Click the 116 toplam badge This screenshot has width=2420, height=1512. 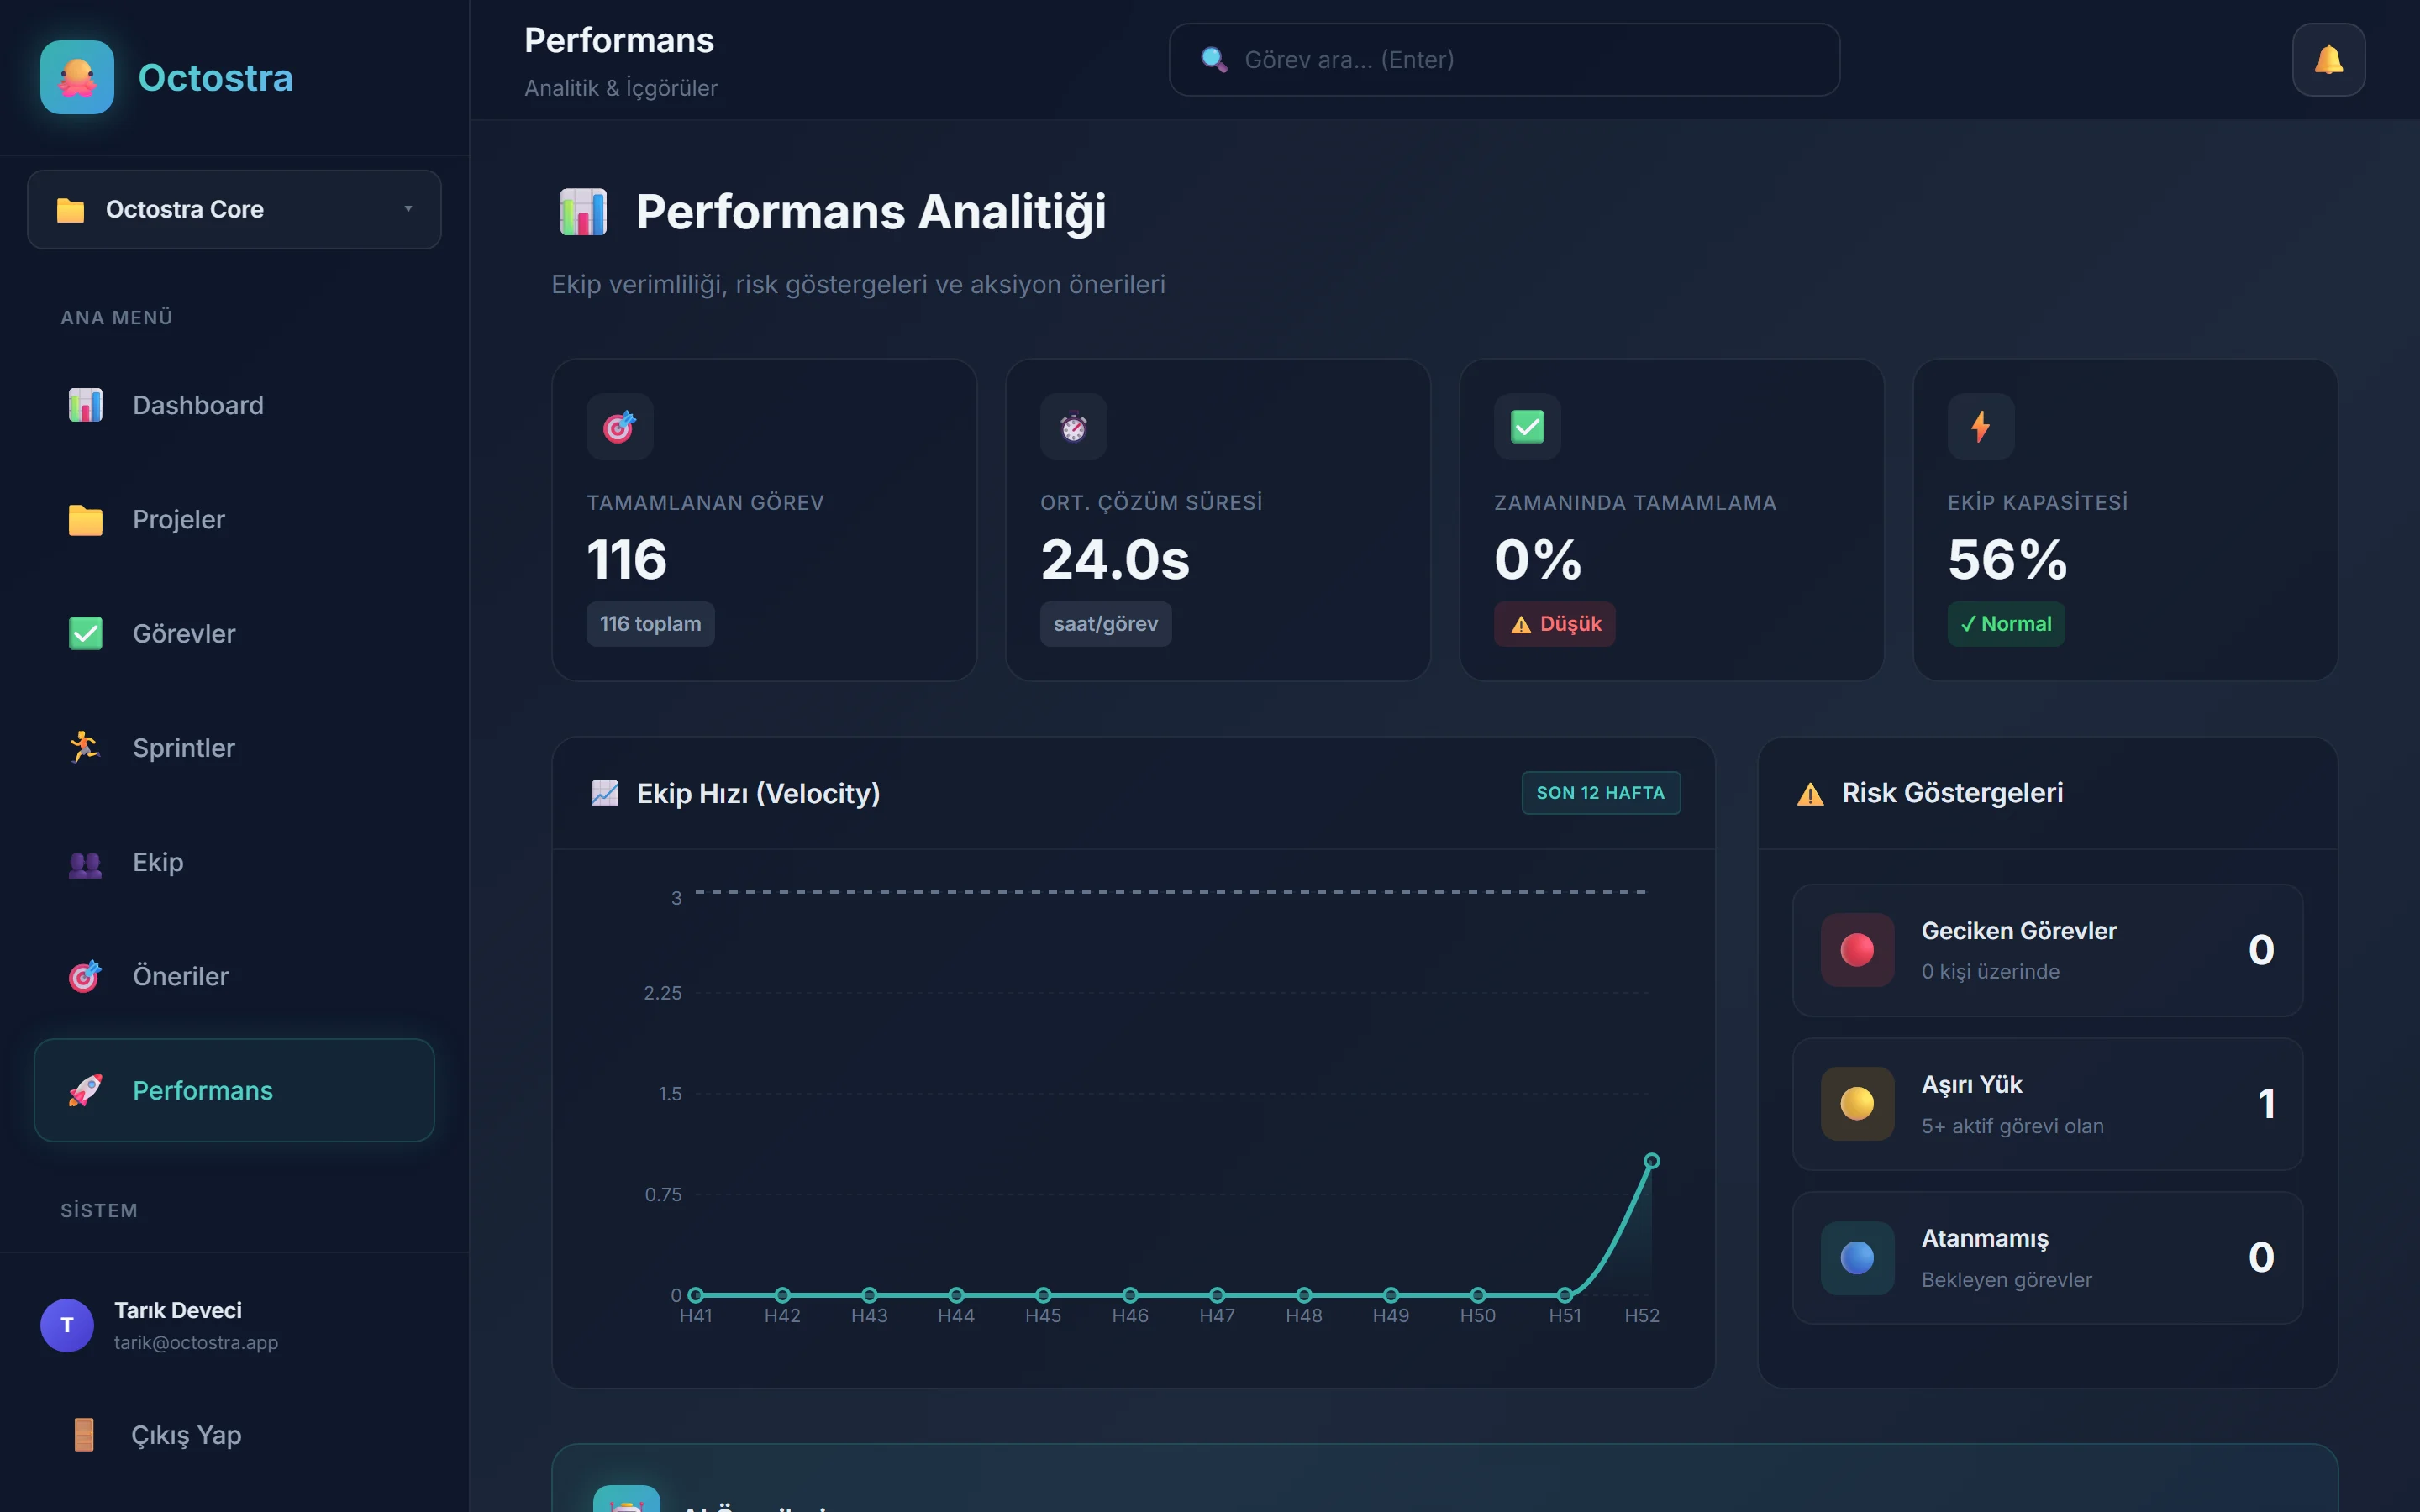(x=650, y=624)
